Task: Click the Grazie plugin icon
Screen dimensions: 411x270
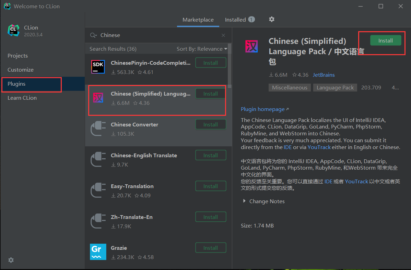Action: pyautogui.click(x=98, y=251)
